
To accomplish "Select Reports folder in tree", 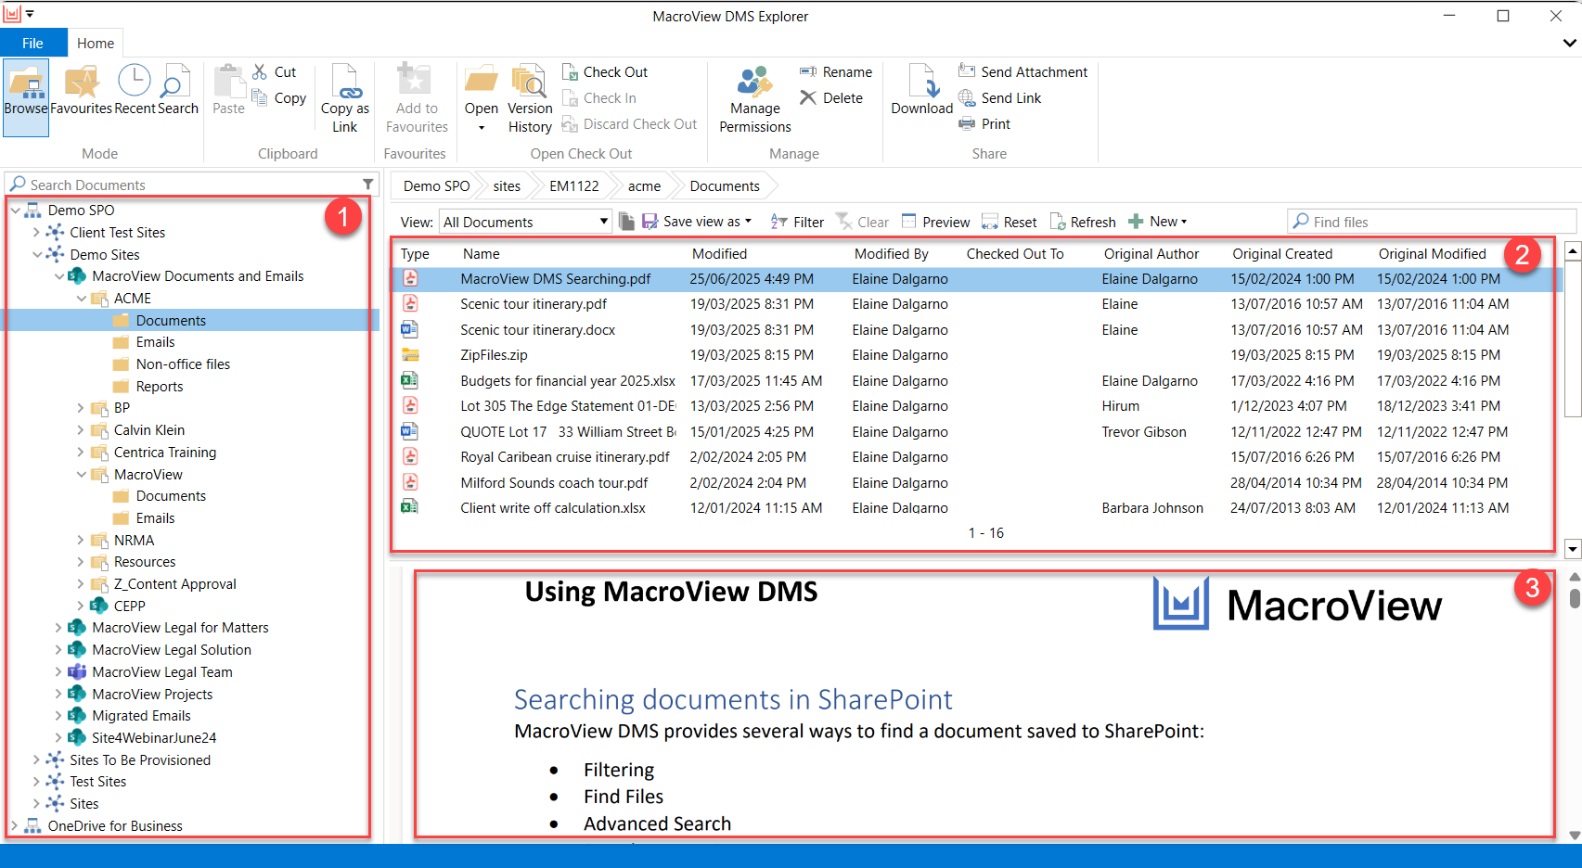I will (160, 387).
